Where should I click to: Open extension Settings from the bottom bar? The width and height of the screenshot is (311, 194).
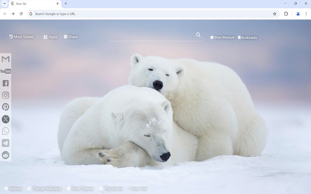14,189
